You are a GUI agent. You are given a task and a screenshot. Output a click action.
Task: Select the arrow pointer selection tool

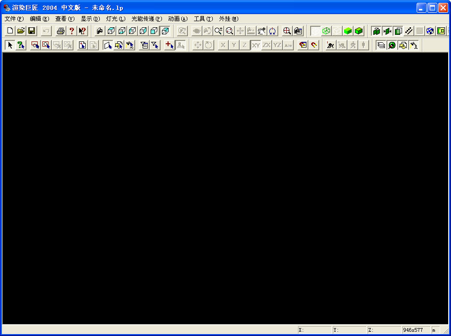coord(10,45)
